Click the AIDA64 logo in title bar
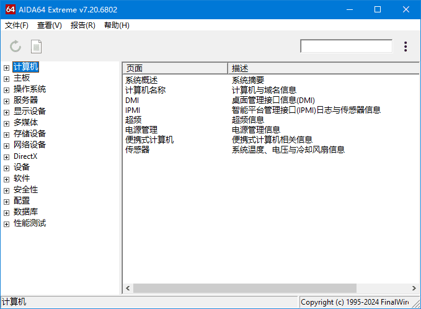Screen dimensions: 421x309 coord(10,10)
